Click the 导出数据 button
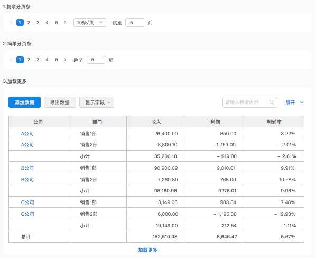This screenshot has height=258, width=315. 60,103
